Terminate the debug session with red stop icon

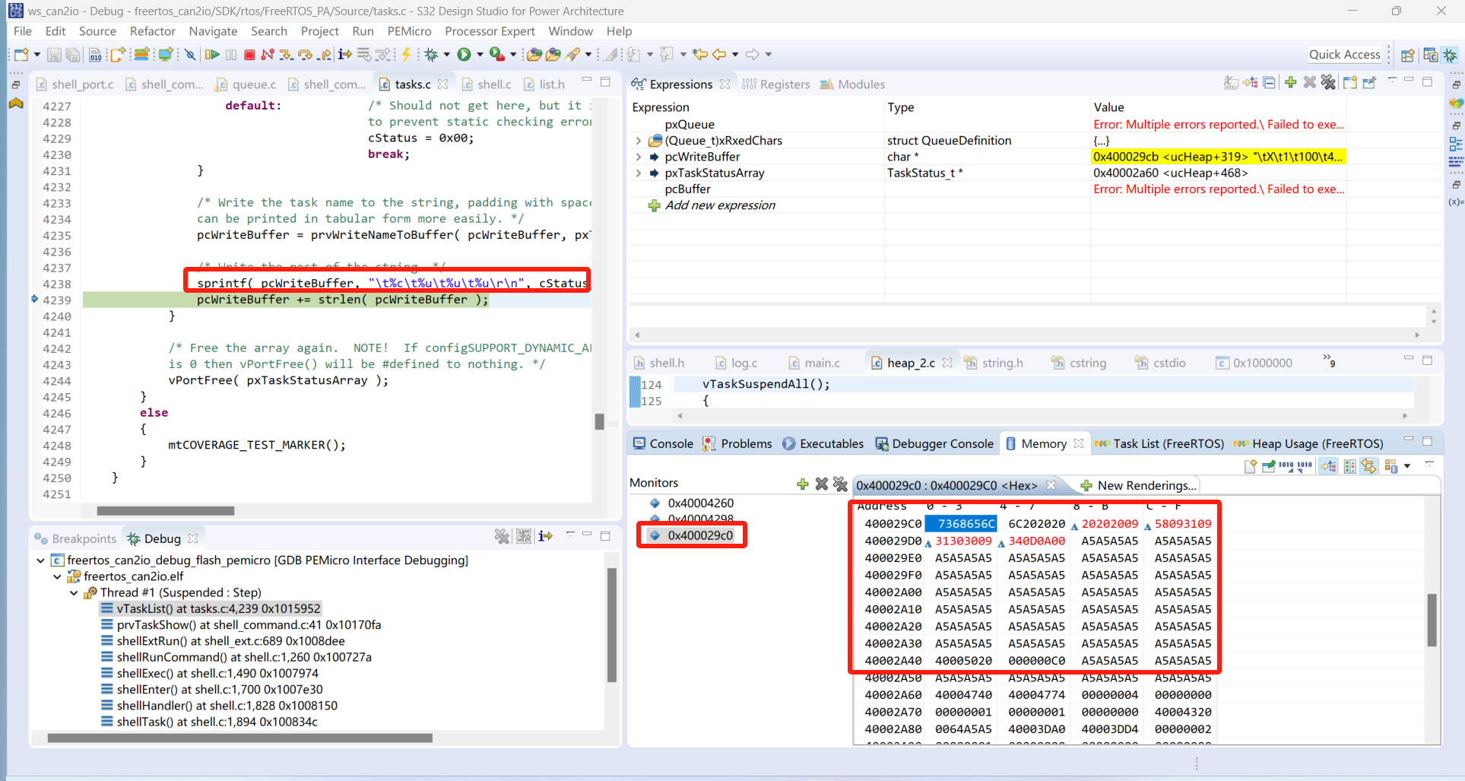(x=249, y=54)
